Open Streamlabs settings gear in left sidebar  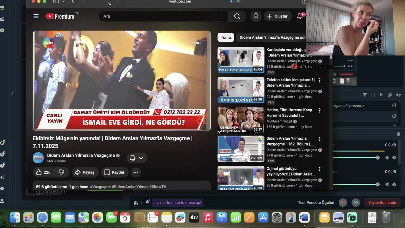tap(2, 188)
